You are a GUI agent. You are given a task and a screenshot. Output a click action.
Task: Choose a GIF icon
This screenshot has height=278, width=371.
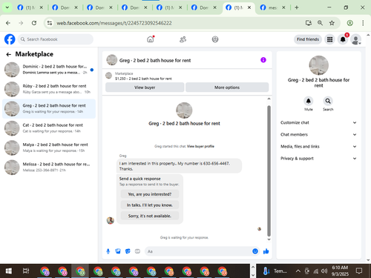(137, 251)
